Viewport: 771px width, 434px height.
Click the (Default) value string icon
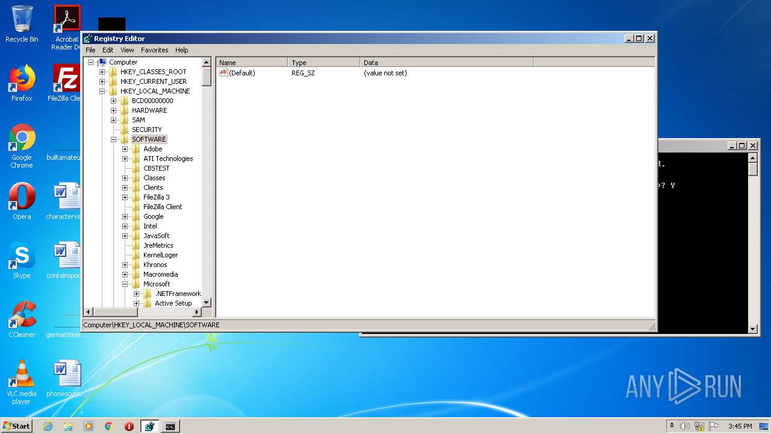tap(223, 72)
